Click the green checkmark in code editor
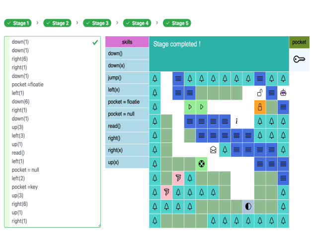 click(95, 43)
